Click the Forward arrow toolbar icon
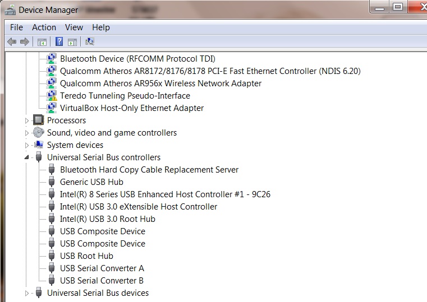The image size is (427, 302). tap(25, 41)
